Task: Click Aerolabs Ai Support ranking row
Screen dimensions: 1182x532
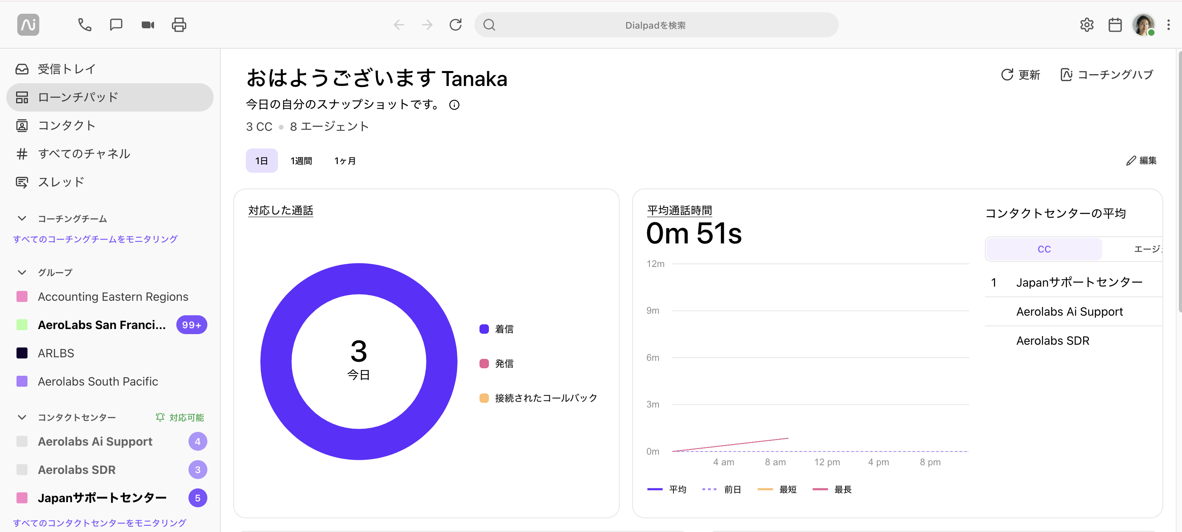Action: (1074, 312)
